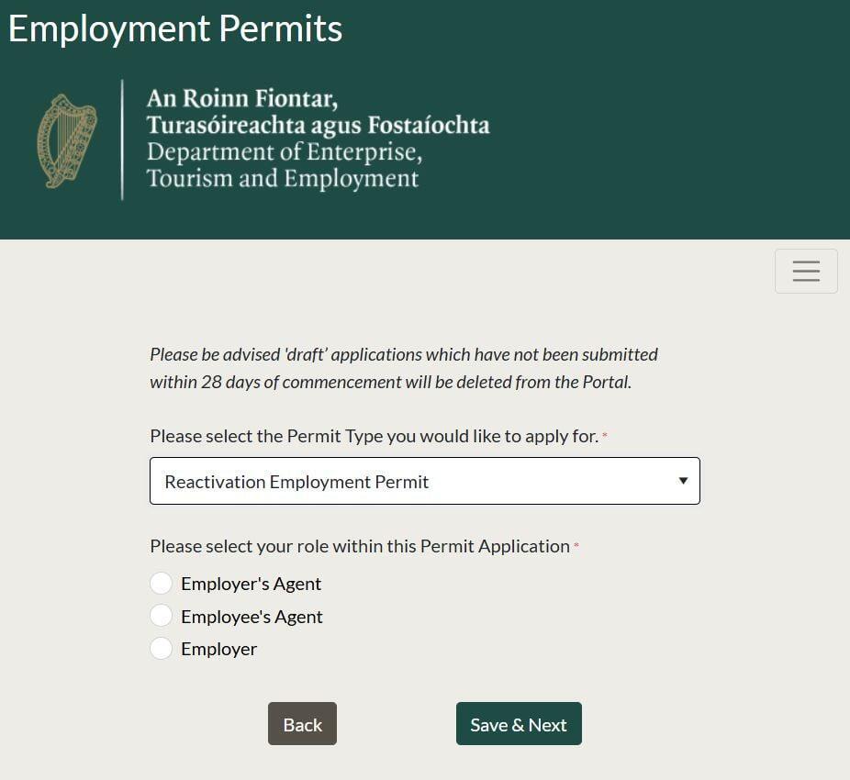Click the italic draft applications notice text
850x780 pixels.
coord(404,368)
